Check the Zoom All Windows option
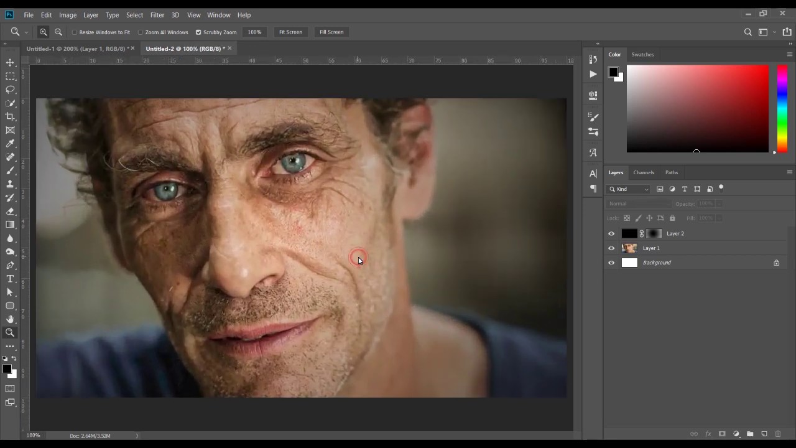Image resolution: width=796 pixels, height=448 pixels. (141, 32)
